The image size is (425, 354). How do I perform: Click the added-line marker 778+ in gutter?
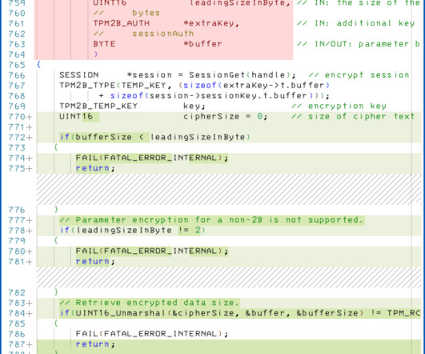tap(20, 231)
